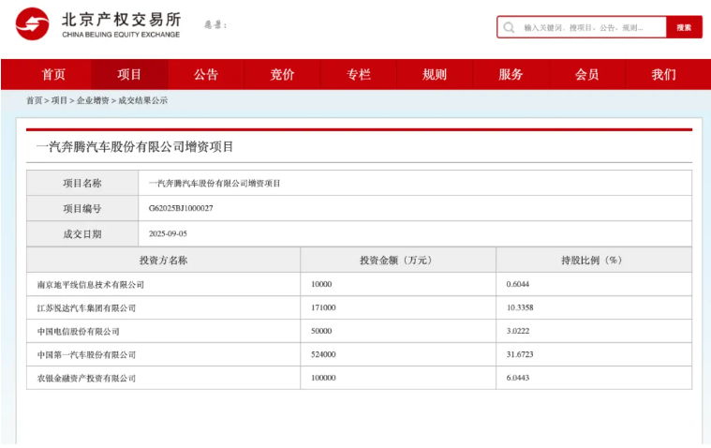Viewport: 711px width, 448px height.
Task: Open the 规则 navigation item
Action: tap(435, 75)
